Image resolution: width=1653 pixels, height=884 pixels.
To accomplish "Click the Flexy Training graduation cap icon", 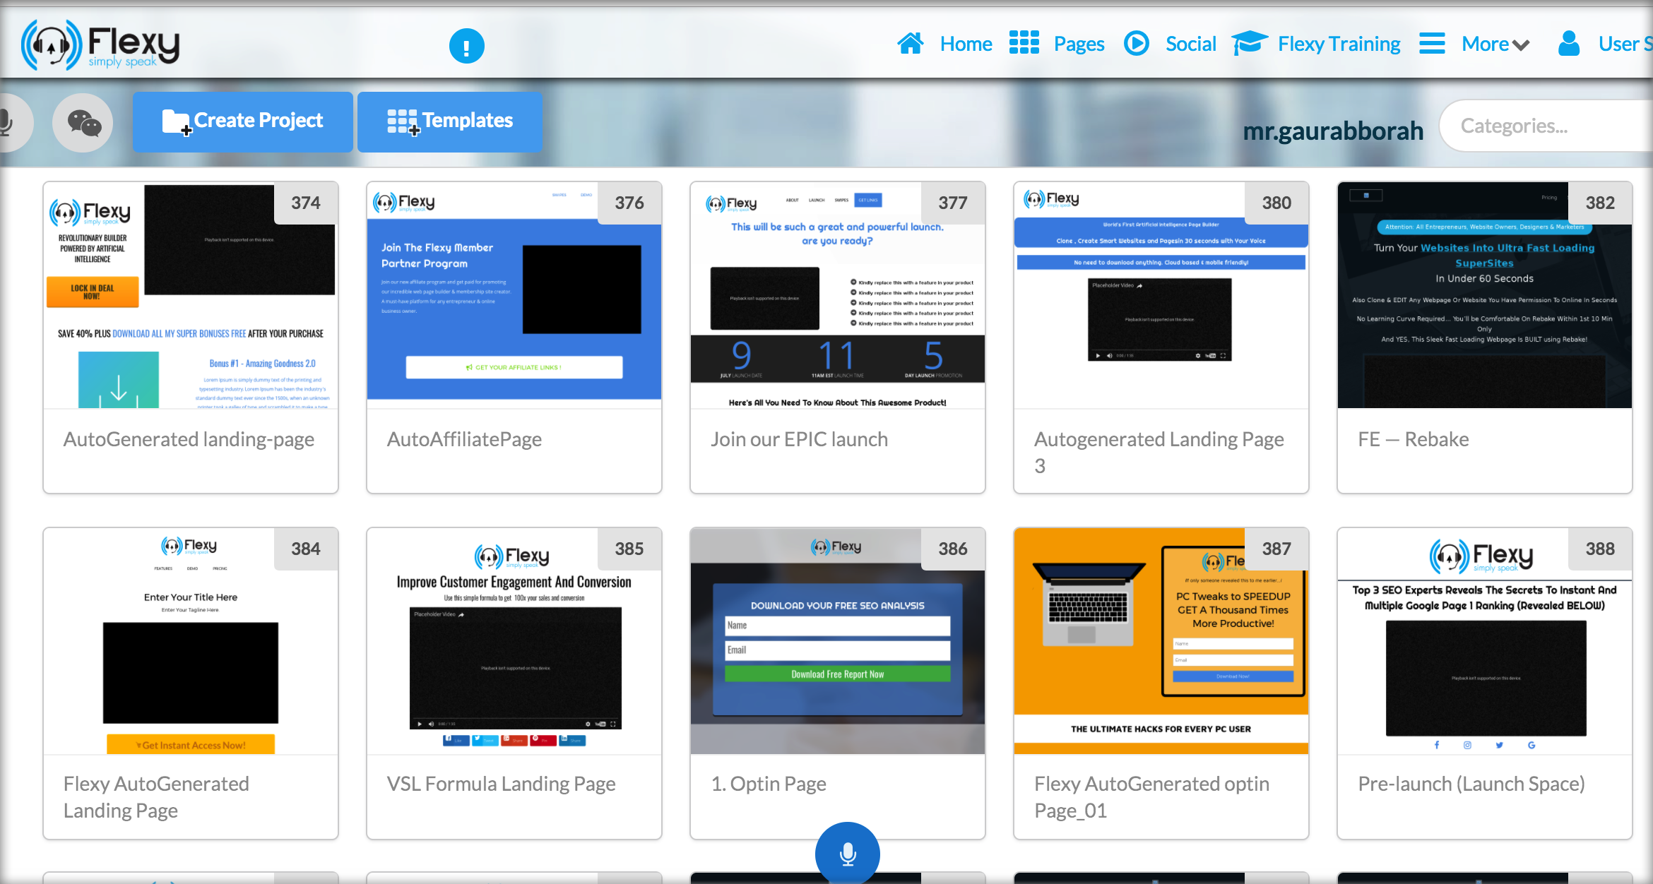I will point(1250,44).
